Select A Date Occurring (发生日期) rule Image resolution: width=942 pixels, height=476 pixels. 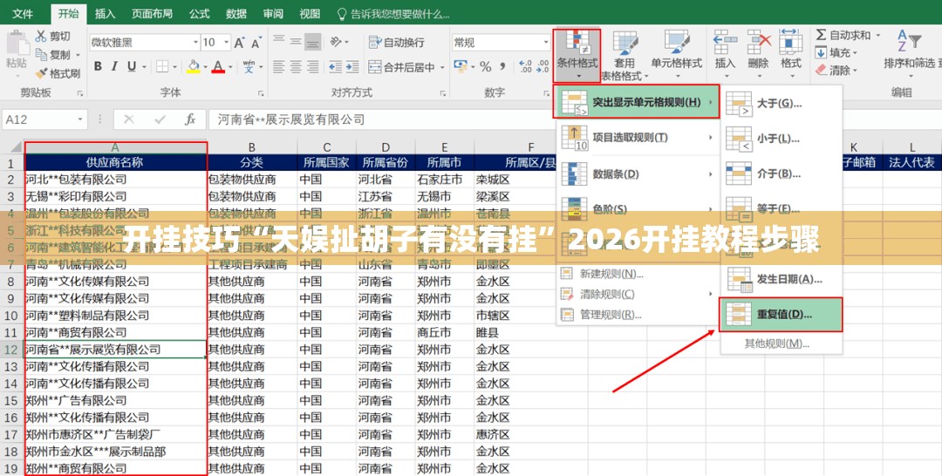pyautogui.click(x=781, y=279)
